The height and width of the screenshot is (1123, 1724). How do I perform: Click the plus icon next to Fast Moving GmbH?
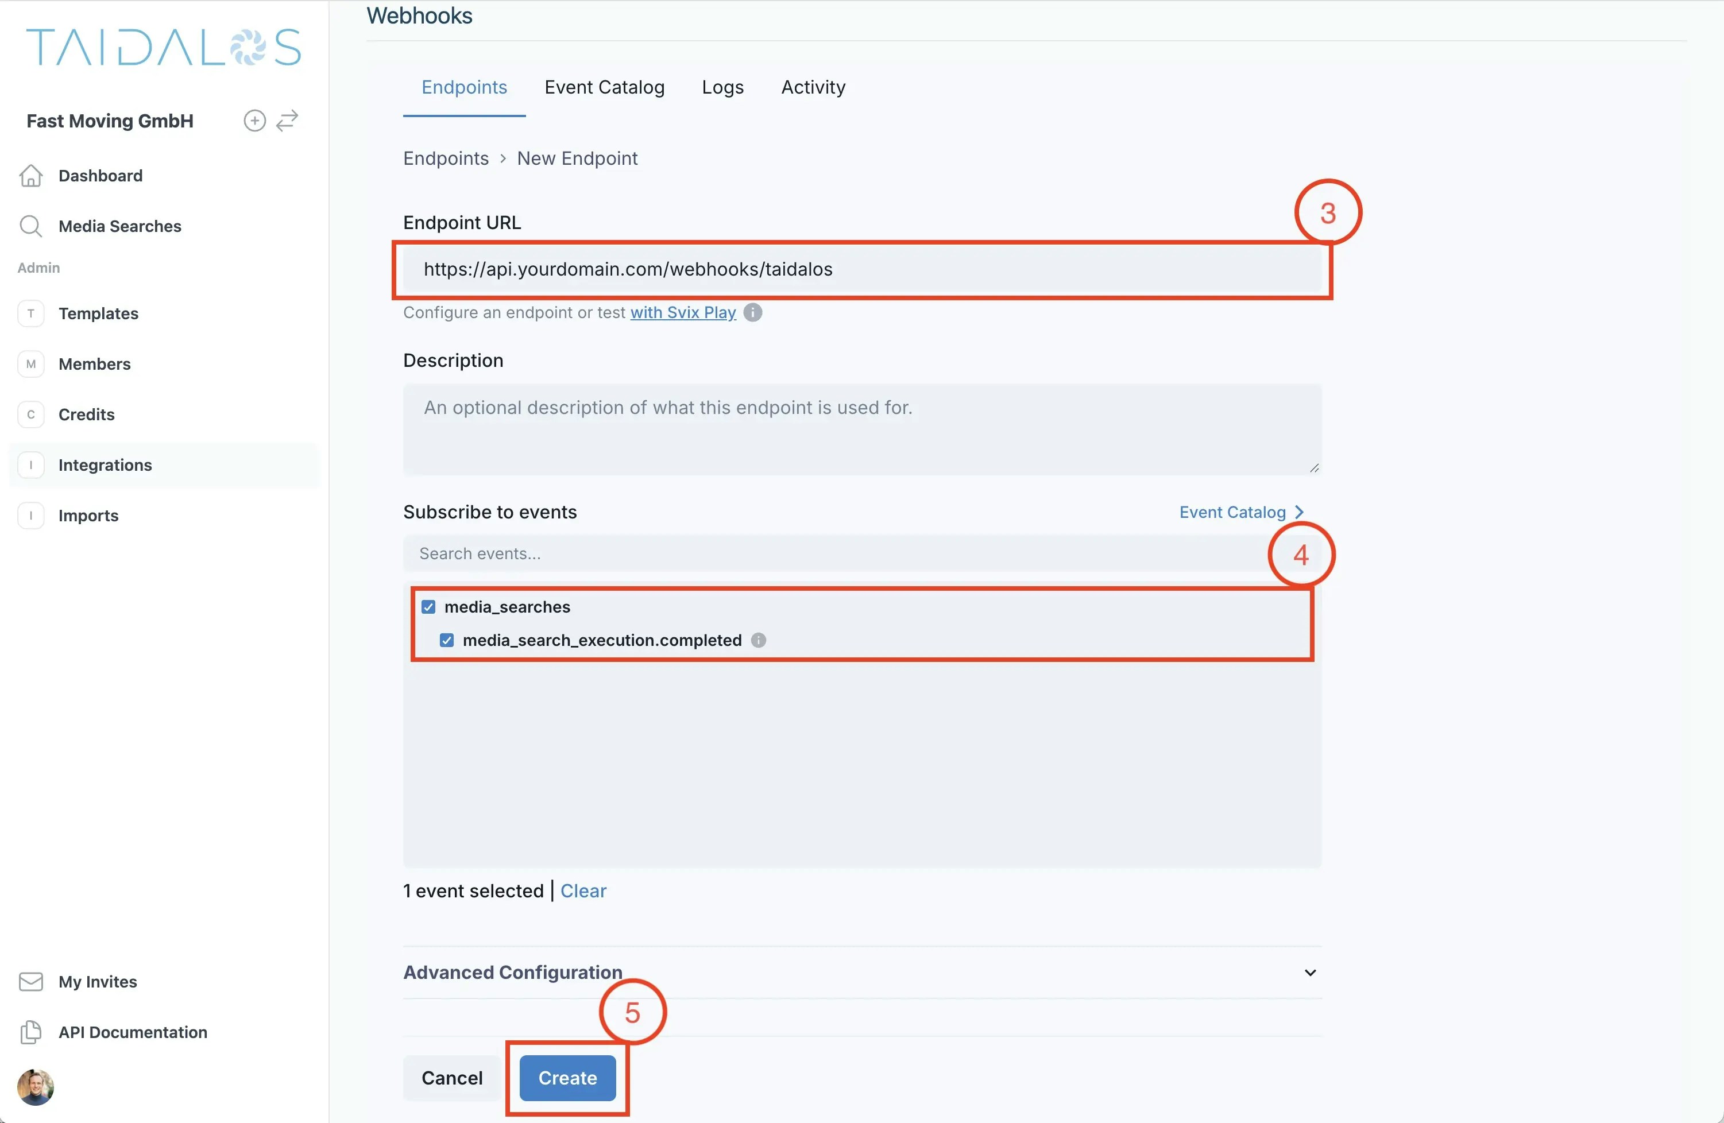tap(254, 120)
